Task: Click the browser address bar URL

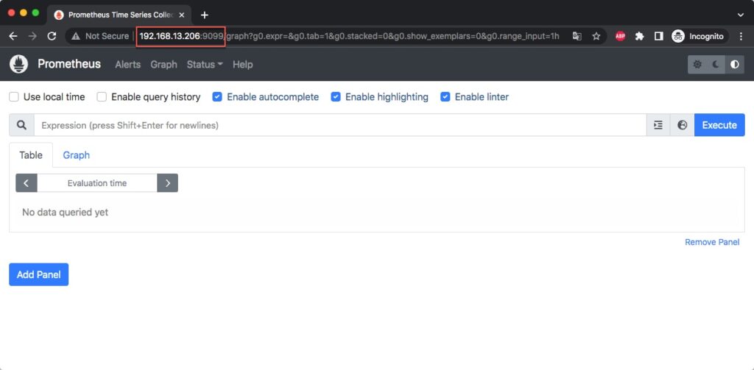Action: pyautogui.click(x=349, y=36)
